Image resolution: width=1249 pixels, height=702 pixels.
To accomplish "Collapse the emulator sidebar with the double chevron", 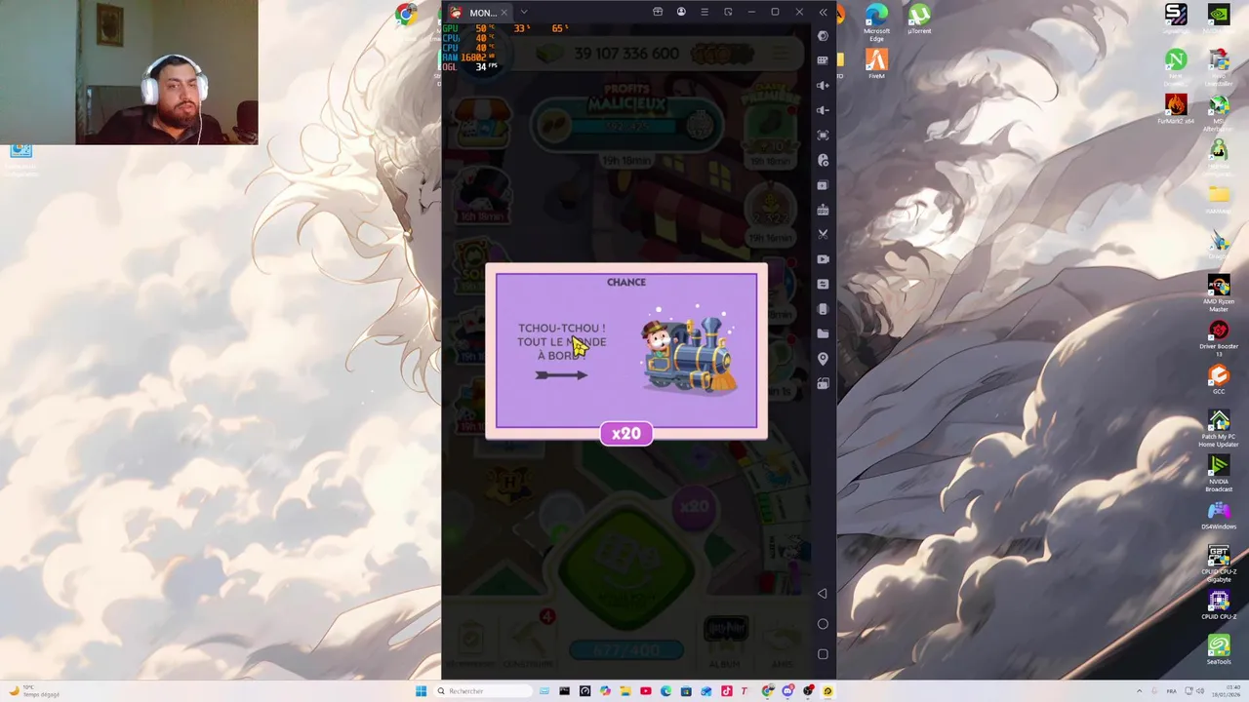I will pyautogui.click(x=823, y=12).
